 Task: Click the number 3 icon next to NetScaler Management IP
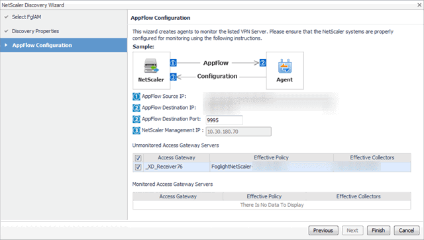click(136, 130)
